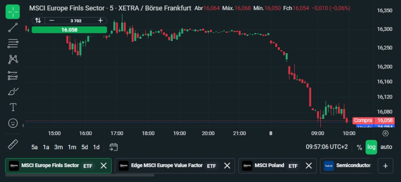Toggle auto scale mode

386,147
